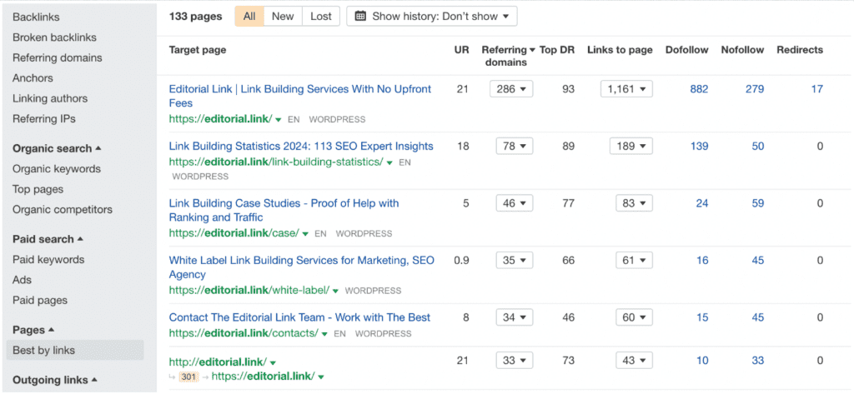The width and height of the screenshot is (854, 394).
Task: View 279 nofollow links
Action: coord(754,88)
